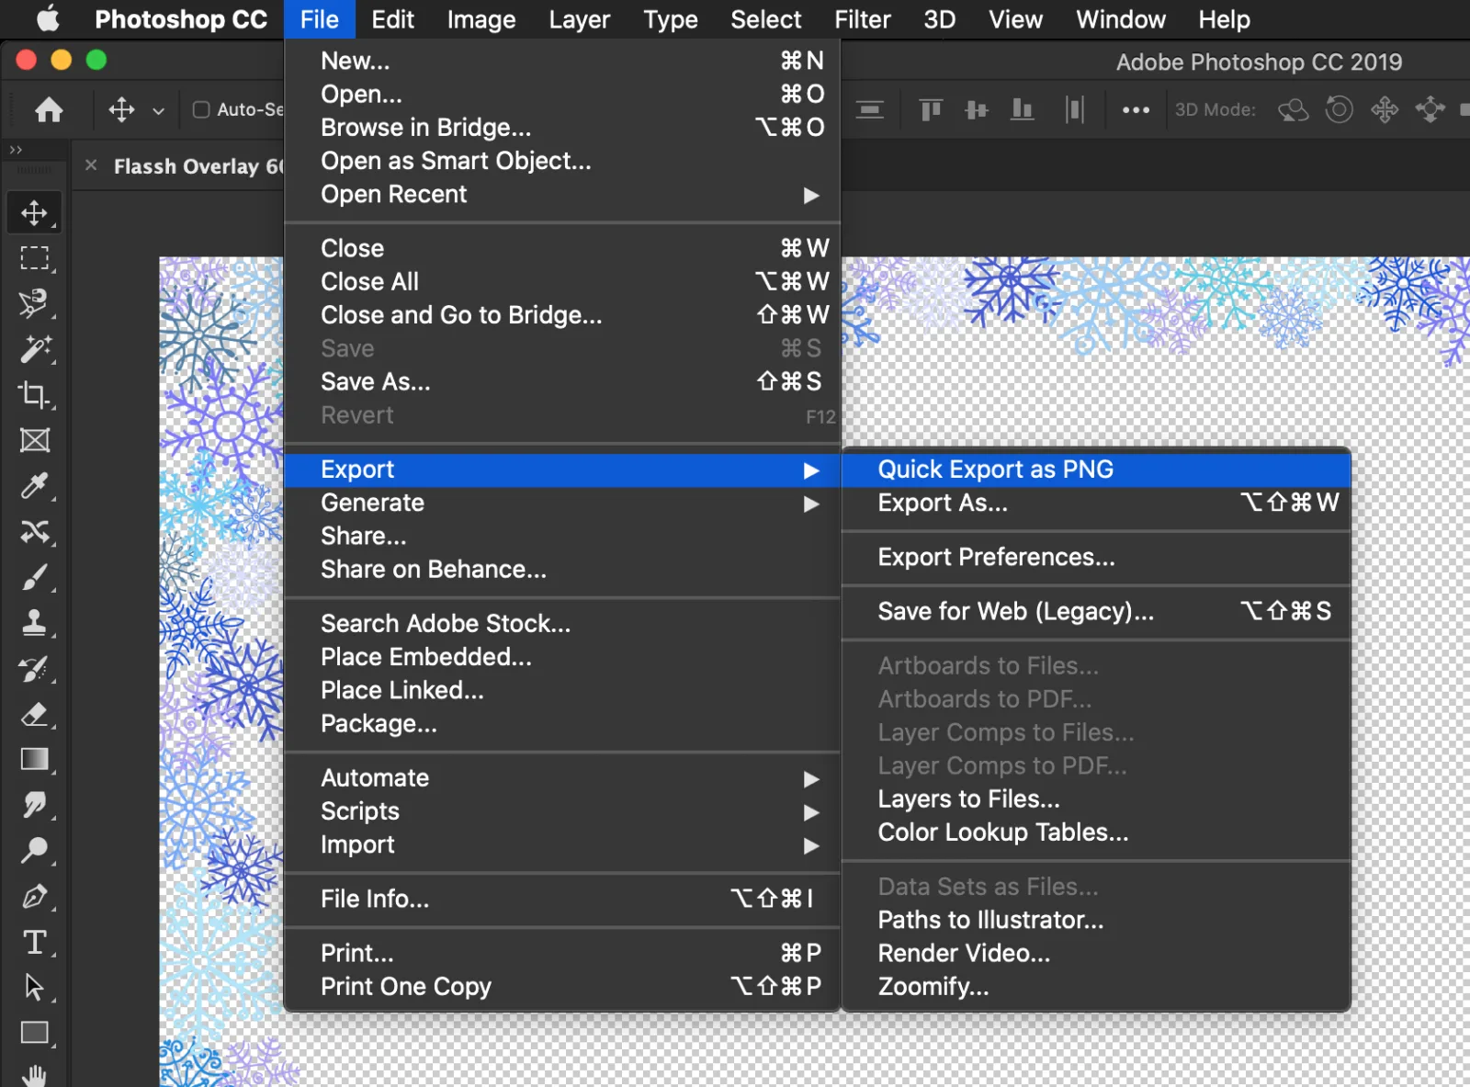Image resolution: width=1470 pixels, height=1087 pixels.
Task: Choose the Path Selection arrow tool
Action: (35, 987)
